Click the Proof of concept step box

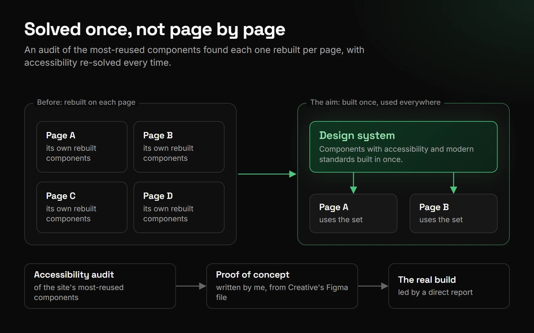click(x=282, y=286)
